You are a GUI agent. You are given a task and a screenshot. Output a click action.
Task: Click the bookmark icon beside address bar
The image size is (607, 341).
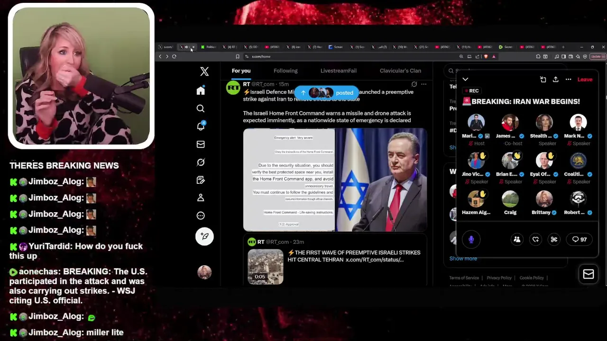(x=237, y=56)
